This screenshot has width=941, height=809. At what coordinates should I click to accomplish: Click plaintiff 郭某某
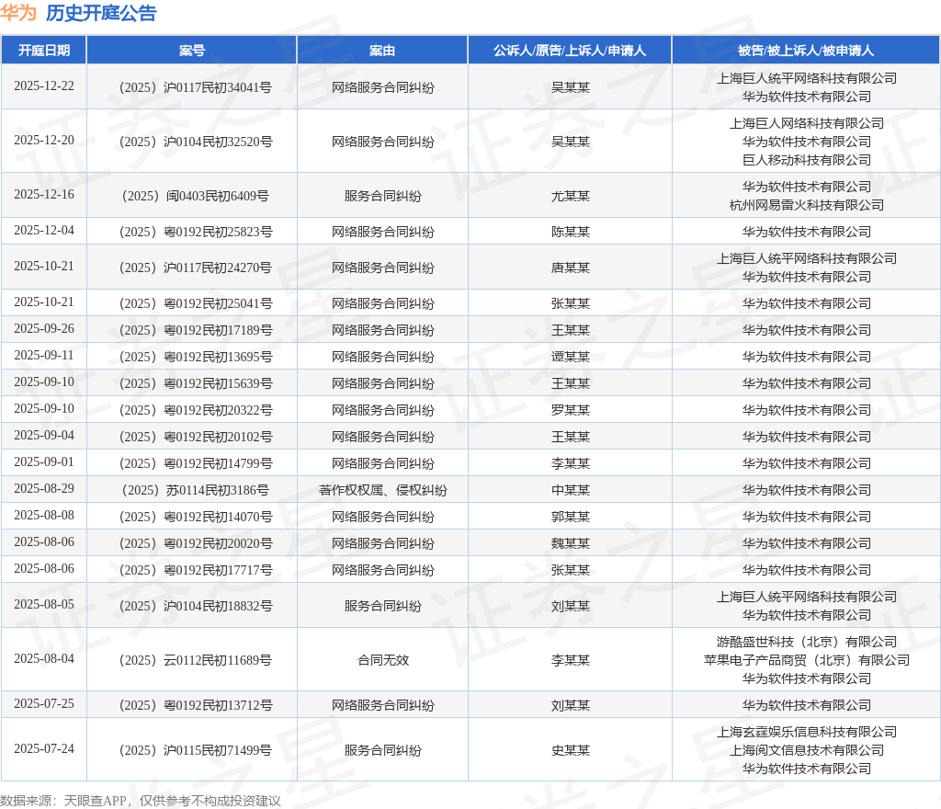point(570,517)
